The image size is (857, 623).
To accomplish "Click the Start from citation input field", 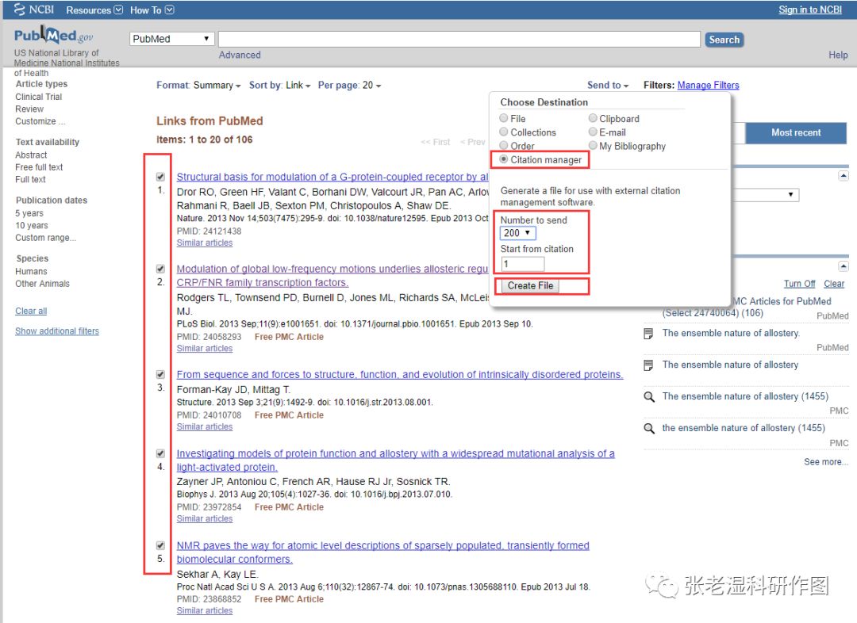I will [522, 264].
